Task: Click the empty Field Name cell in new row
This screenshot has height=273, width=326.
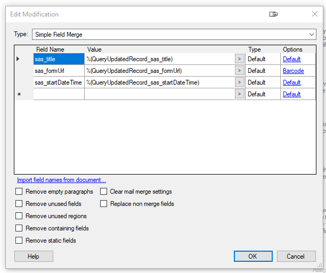Action: click(x=59, y=94)
